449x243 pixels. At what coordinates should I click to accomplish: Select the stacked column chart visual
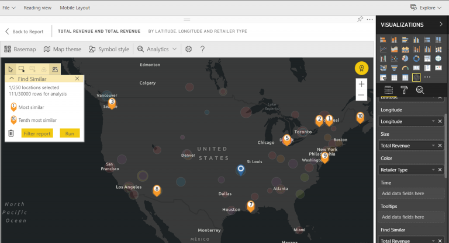pyautogui.click(x=394, y=40)
